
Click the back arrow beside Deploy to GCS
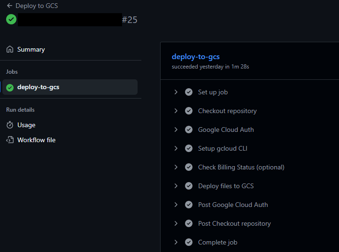click(x=9, y=6)
